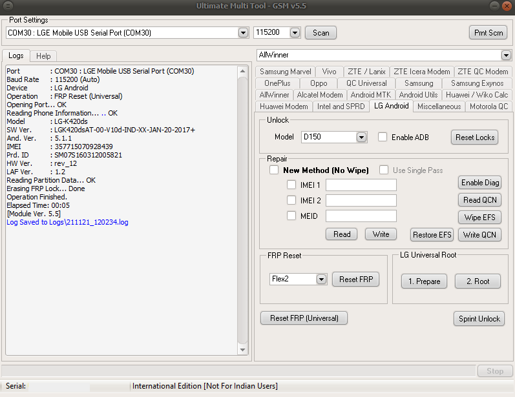515x397 pixels.
Task: Focus the MEID input field
Action: click(361, 216)
